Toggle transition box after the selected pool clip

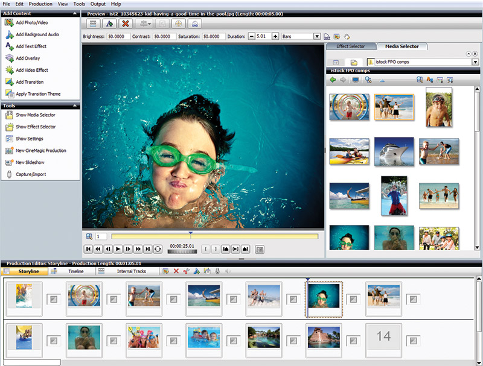pos(353,299)
